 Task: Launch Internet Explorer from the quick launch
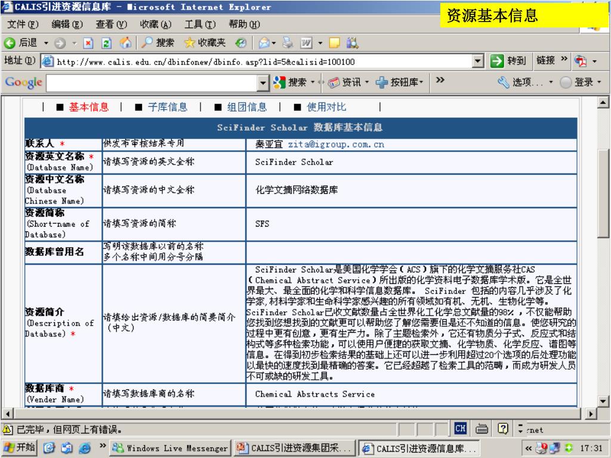85,448
